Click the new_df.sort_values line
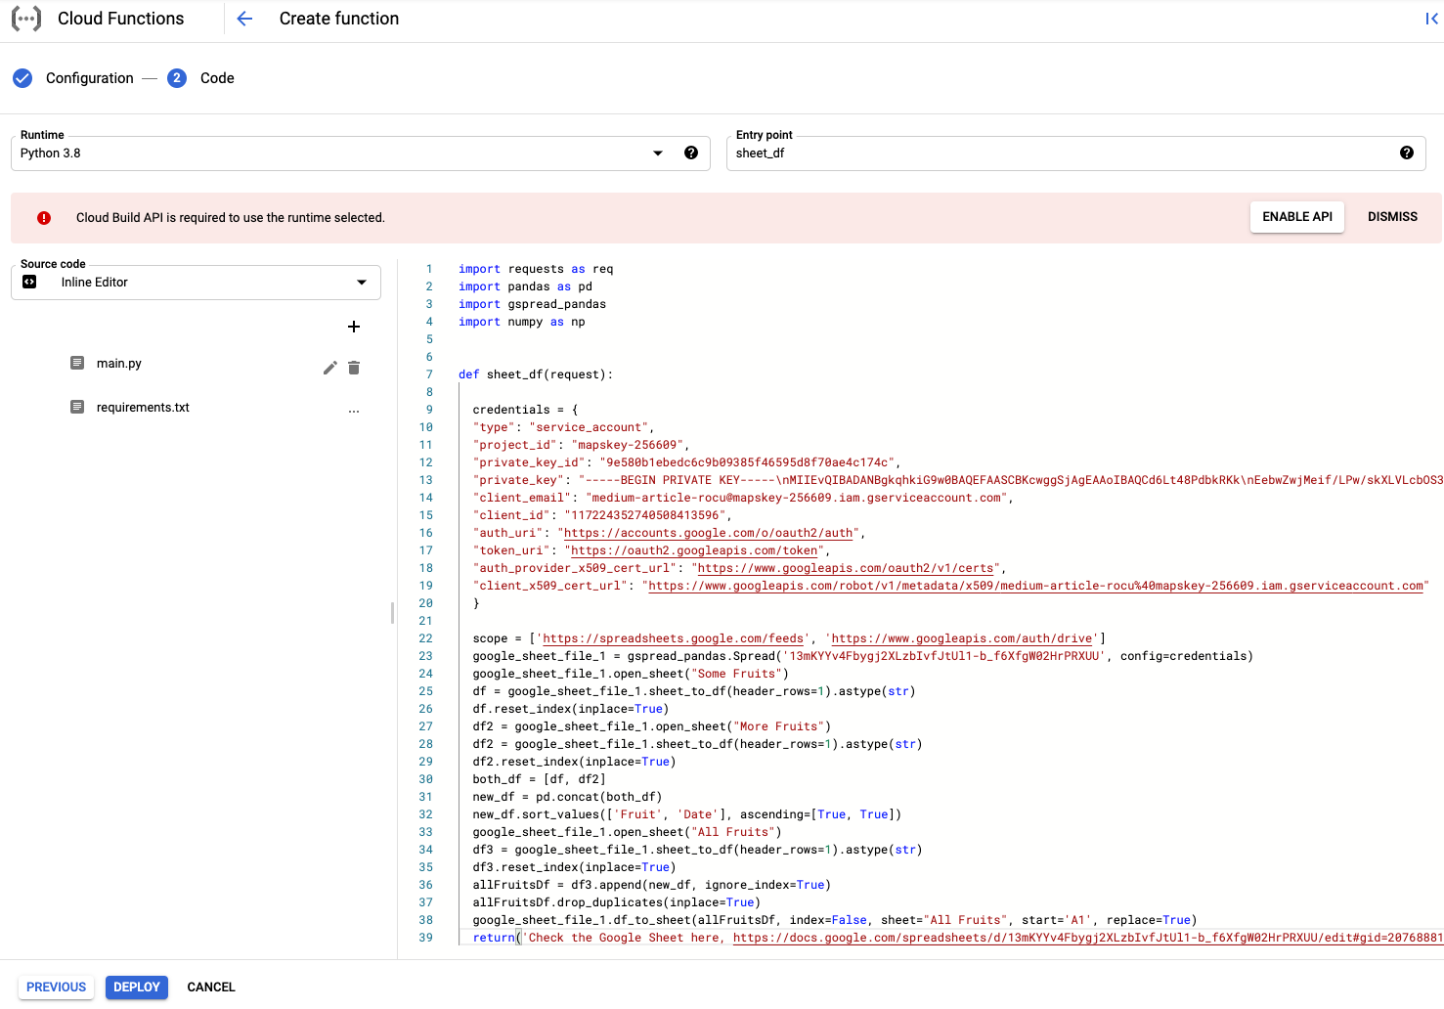Image resolution: width=1444 pixels, height=1009 pixels. pyautogui.click(x=686, y=814)
